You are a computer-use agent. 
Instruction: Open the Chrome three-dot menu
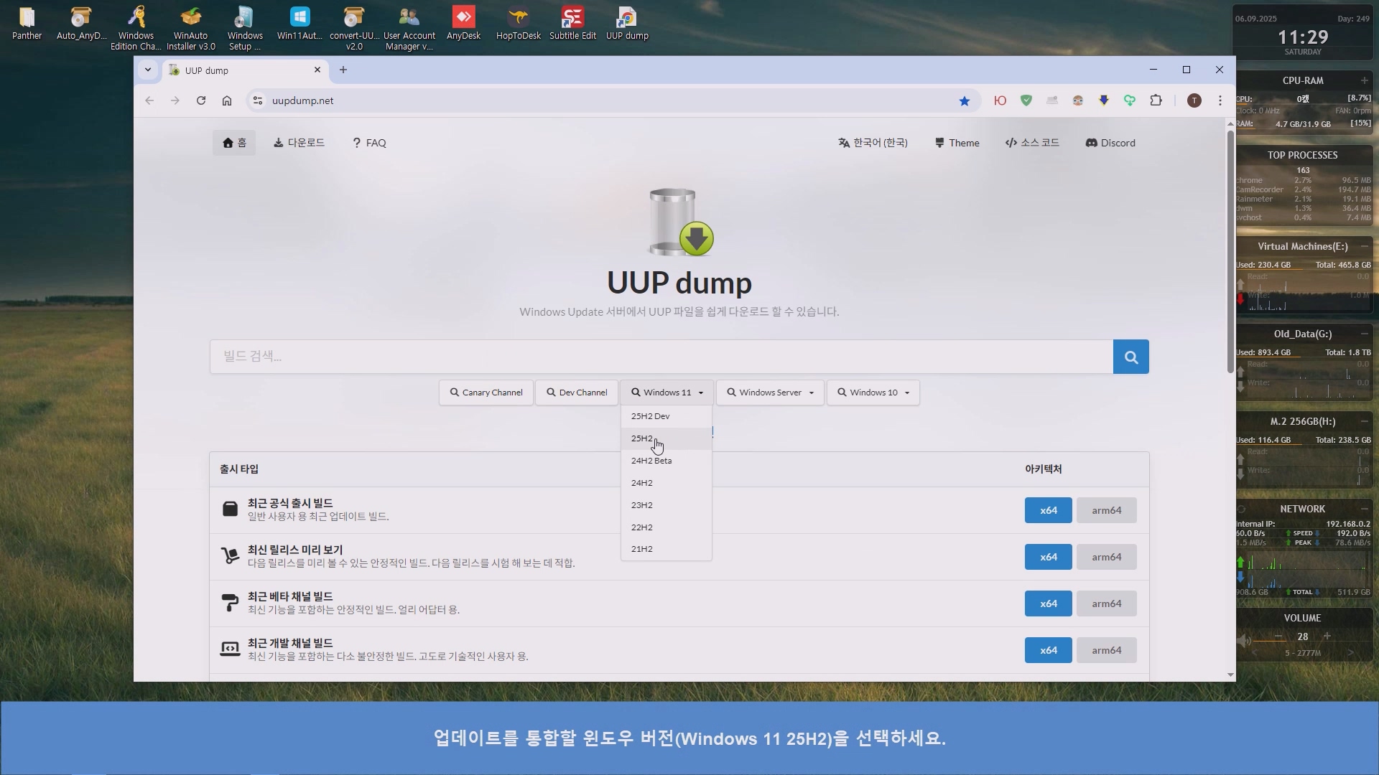coord(1220,100)
